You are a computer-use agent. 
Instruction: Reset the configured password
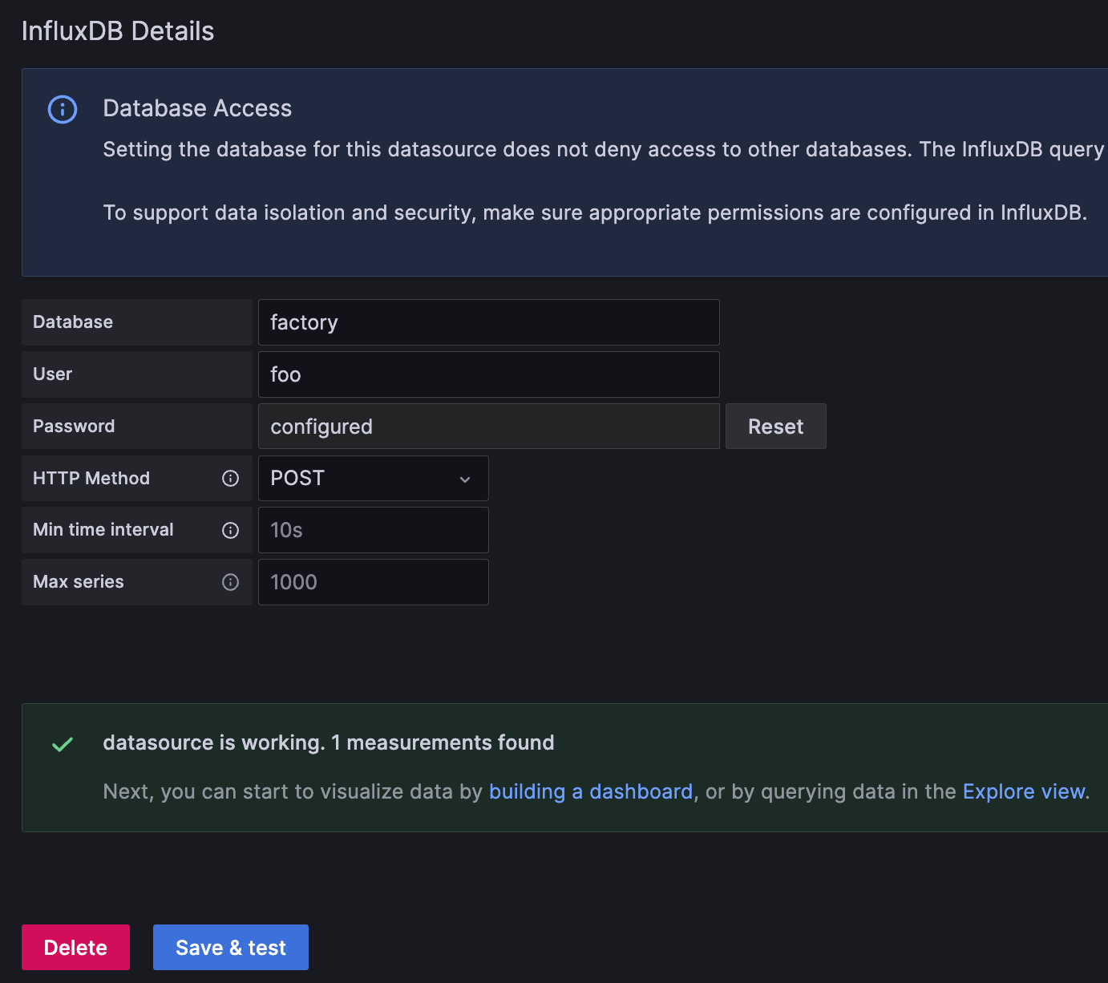776,427
